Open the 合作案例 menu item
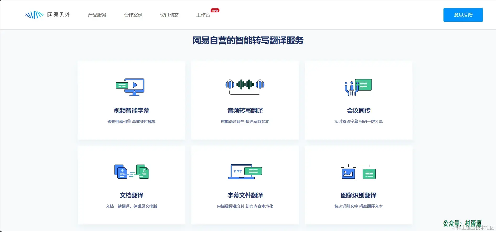 [133, 15]
